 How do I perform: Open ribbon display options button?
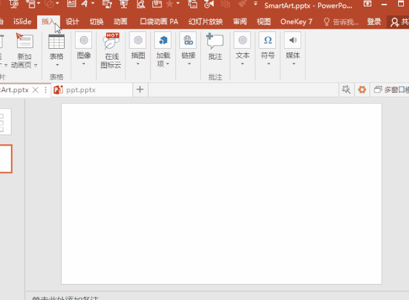click(367, 4)
